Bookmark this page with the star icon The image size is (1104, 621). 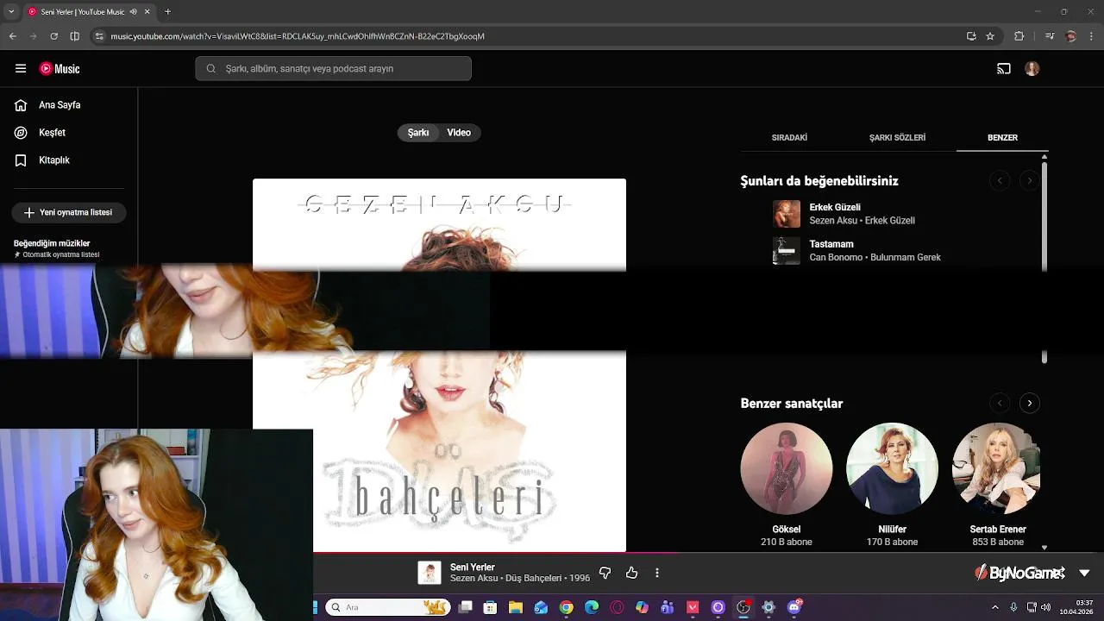[990, 36]
